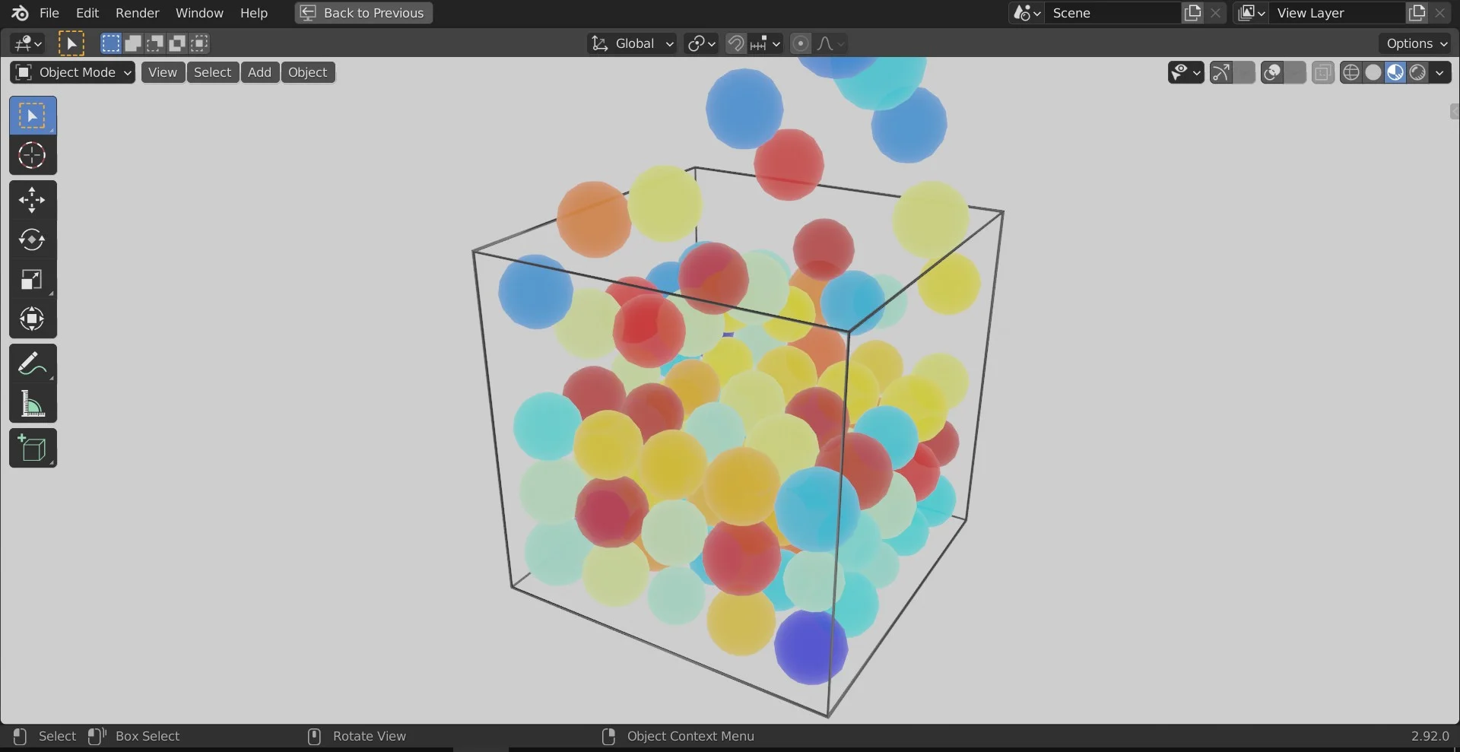Select the Measure tool
The width and height of the screenshot is (1460, 752).
(x=32, y=404)
